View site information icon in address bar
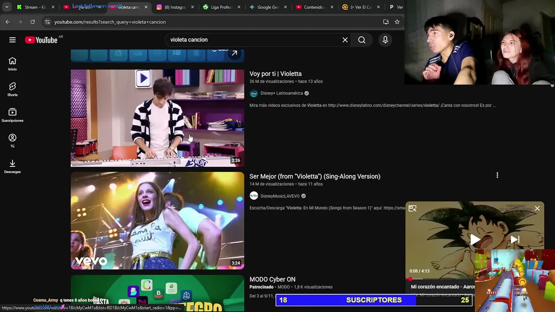555x312 pixels. point(47,22)
